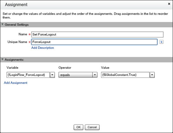Click the Assignments: header text

tap(14, 60)
